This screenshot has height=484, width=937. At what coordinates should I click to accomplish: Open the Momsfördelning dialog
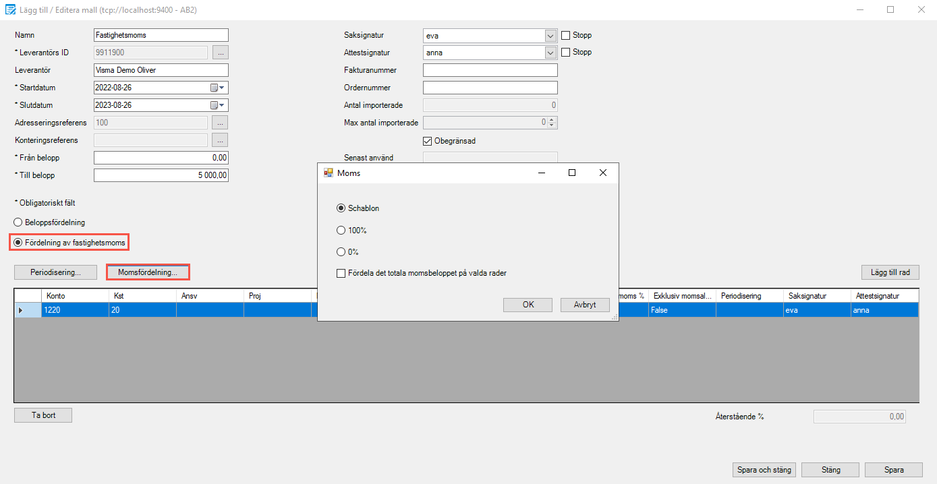pos(148,272)
